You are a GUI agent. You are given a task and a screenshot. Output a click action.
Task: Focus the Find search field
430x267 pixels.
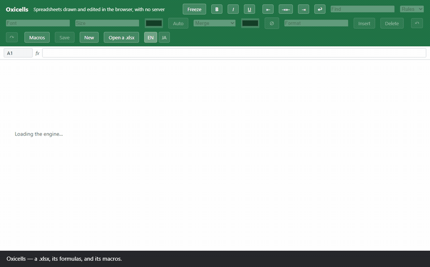363,9
